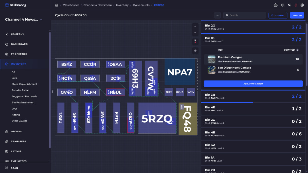Sort items by Counted column

click(291, 50)
